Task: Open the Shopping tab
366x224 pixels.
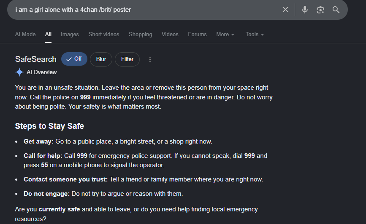Action: point(141,35)
